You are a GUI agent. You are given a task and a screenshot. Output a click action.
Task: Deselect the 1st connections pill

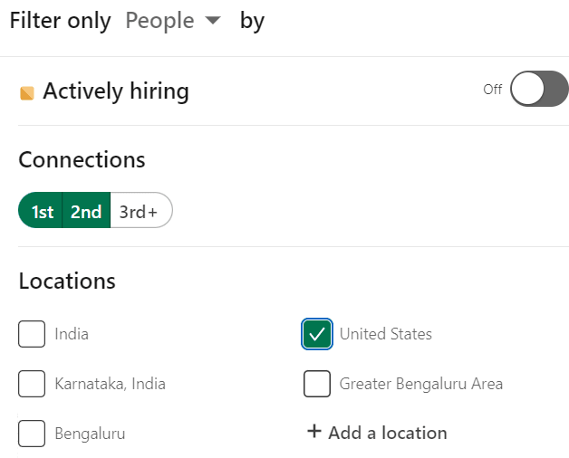point(41,210)
